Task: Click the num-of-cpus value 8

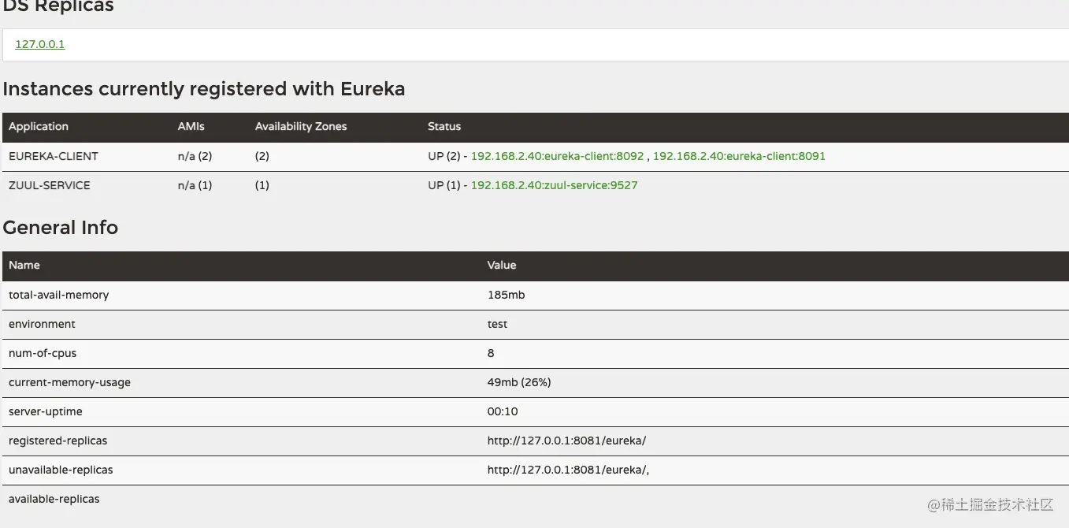Action: coord(491,353)
